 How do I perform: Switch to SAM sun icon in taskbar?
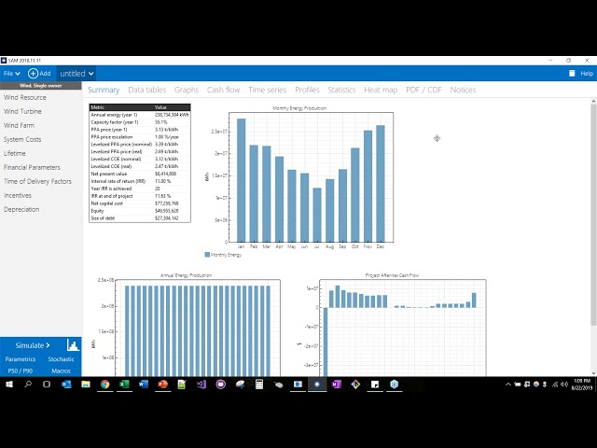pyautogui.click(x=317, y=385)
